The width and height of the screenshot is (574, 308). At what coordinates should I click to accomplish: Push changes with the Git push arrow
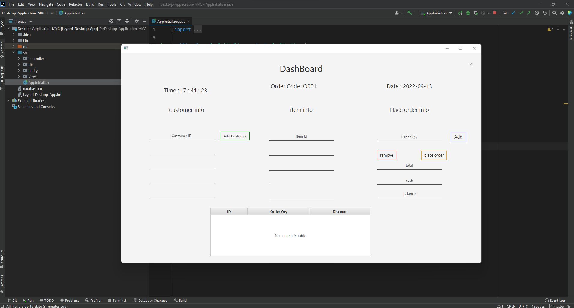pos(529,13)
